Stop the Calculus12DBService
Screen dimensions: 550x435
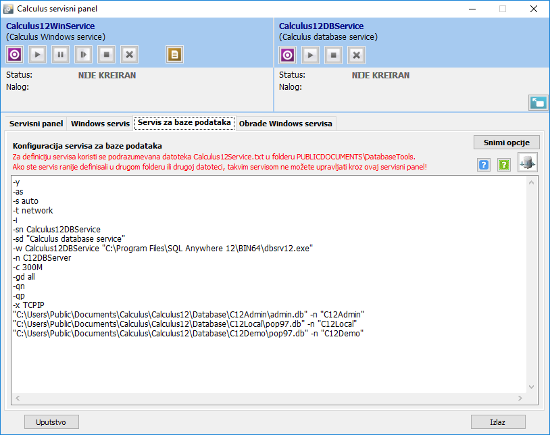[334, 55]
